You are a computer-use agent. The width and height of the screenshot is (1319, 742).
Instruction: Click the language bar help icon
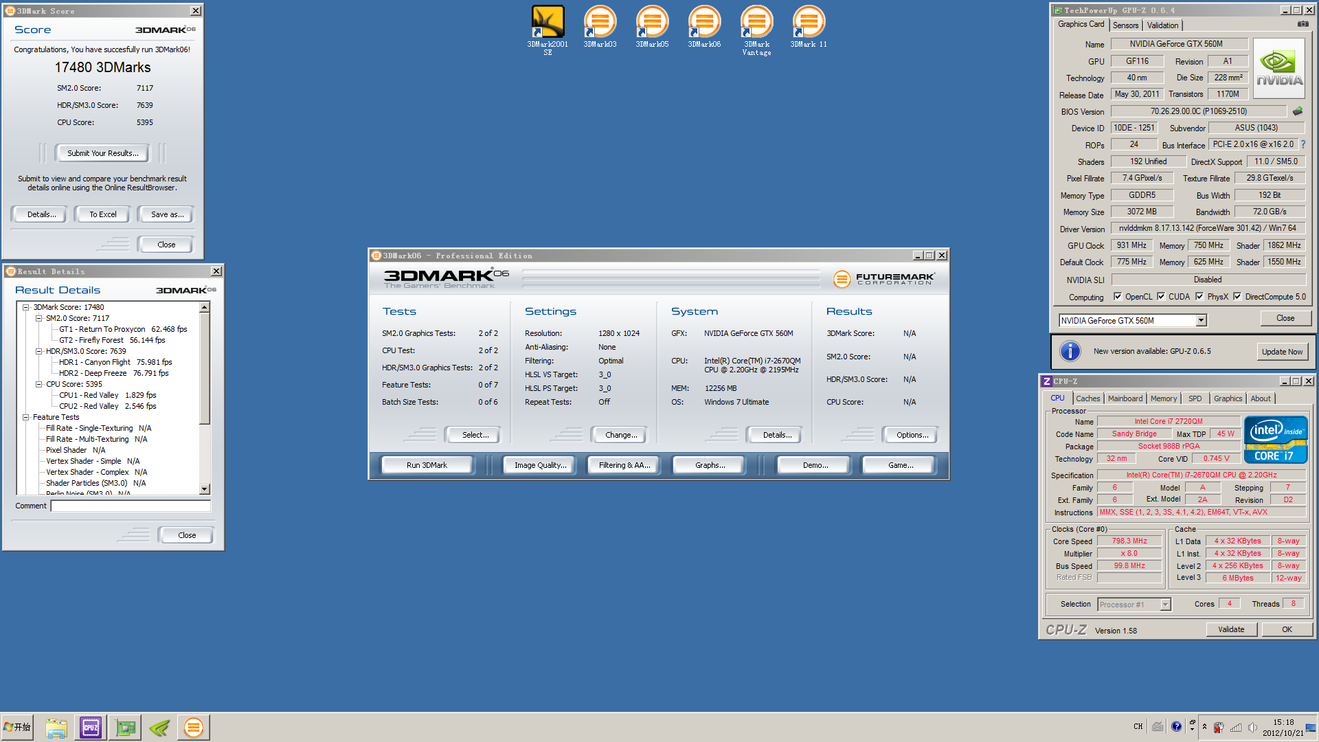[x=1176, y=727]
